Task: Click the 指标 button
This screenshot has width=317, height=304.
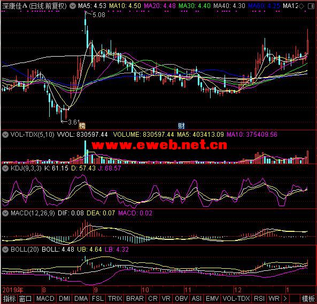Action: 9,298
